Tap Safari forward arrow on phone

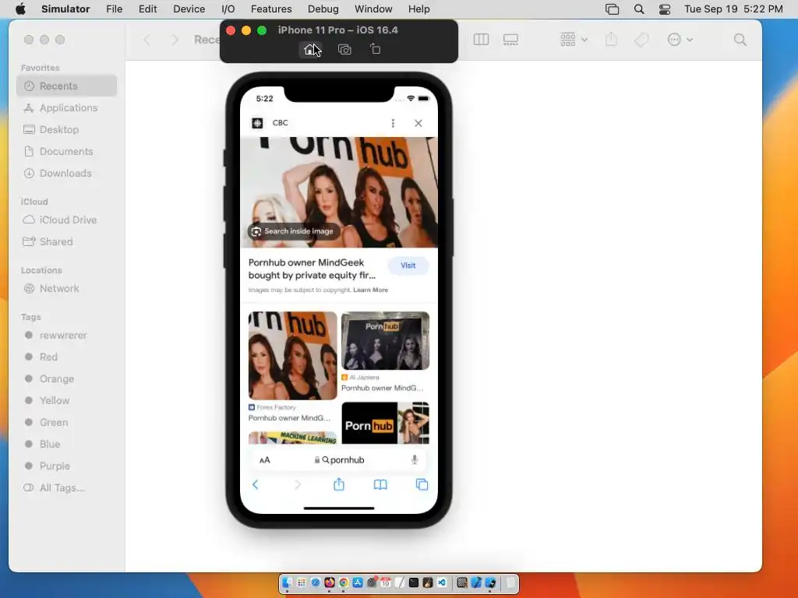pyautogui.click(x=298, y=484)
